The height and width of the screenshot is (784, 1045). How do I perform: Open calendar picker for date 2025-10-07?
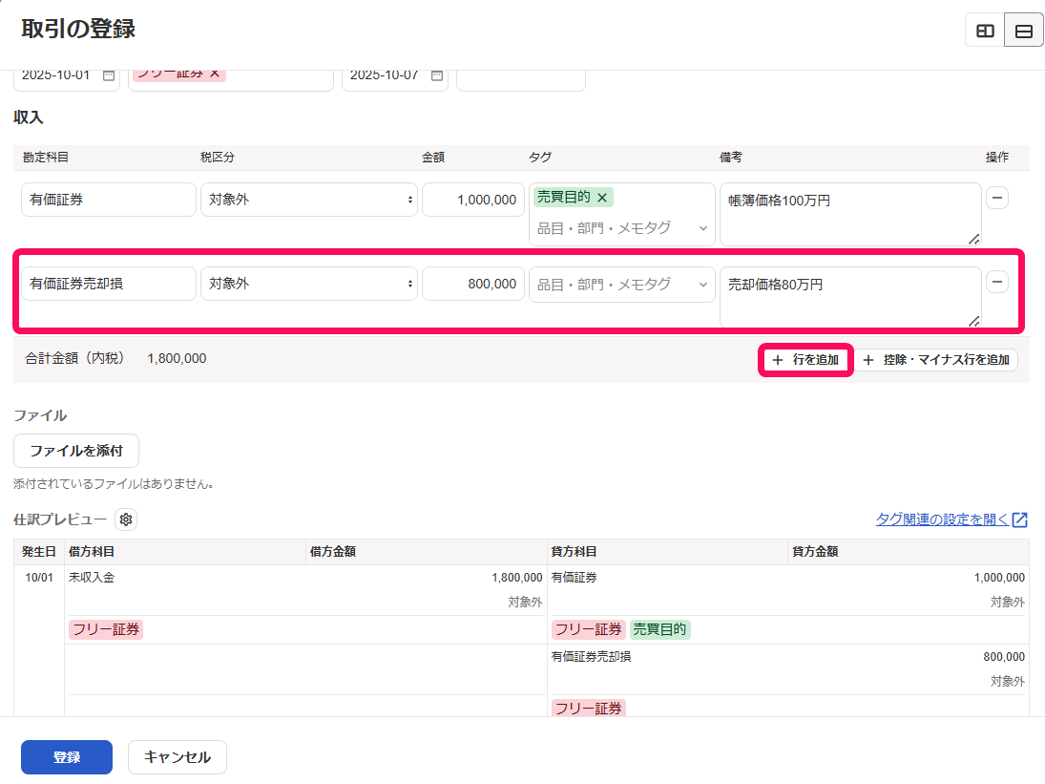pyautogui.click(x=437, y=75)
